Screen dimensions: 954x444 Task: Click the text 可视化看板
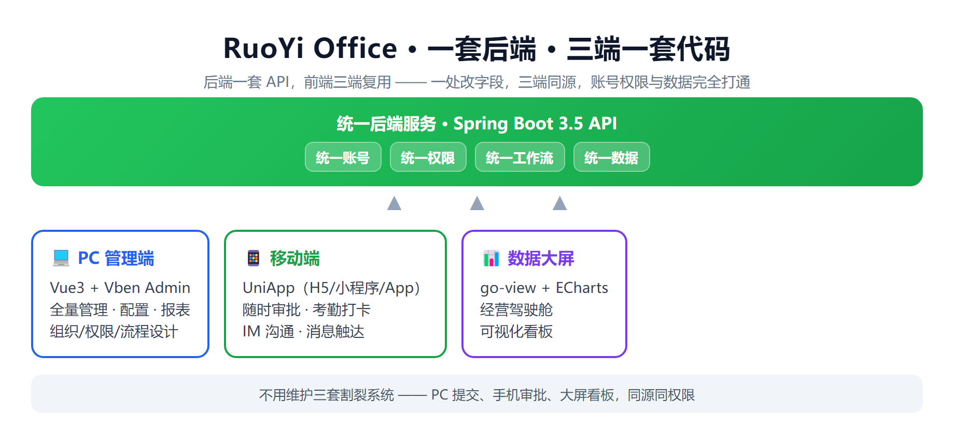click(516, 331)
